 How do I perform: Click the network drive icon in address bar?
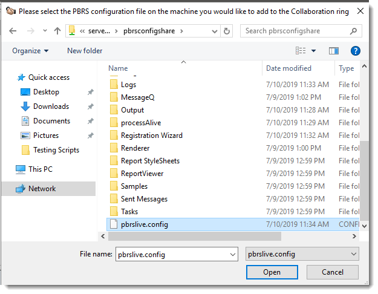tap(72, 31)
